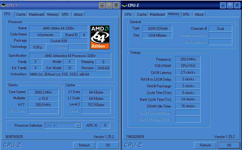The width and height of the screenshot is (242, 150).
Task: Open the About tab in left CPU-Z window
Action: click(x=78, y=14)
